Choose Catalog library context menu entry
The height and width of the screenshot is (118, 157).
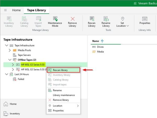coord(63,80)
